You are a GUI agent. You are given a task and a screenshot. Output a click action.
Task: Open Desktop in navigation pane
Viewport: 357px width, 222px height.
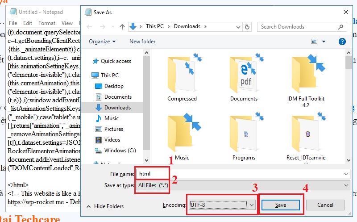click(x=109, y=86)
